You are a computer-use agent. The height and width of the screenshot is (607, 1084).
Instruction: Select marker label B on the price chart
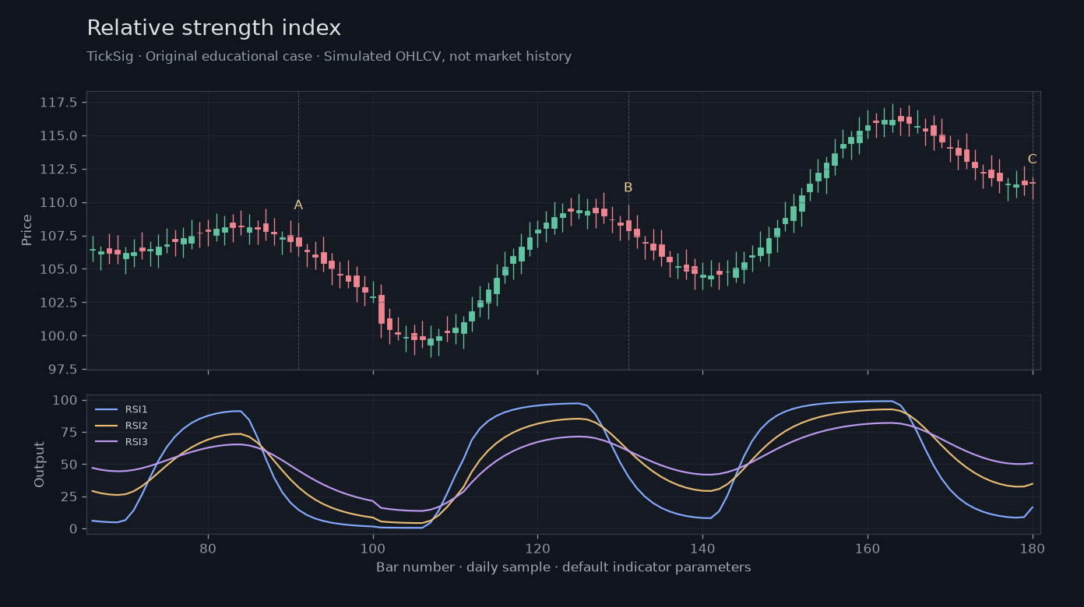(628, 188)
